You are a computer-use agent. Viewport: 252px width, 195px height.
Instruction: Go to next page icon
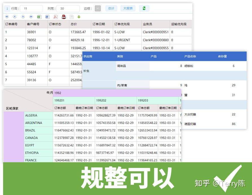(23, 17)
